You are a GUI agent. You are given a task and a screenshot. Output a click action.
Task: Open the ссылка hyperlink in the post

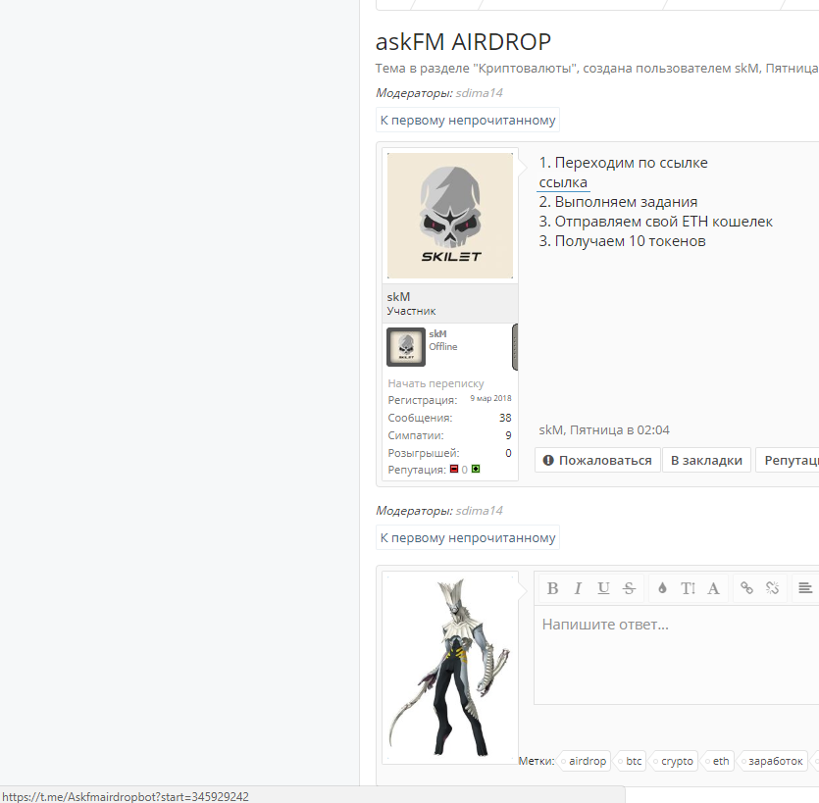[x=563, y=182]
